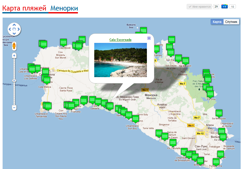Select the beach marker left of Torre Soly
The height and width of the screenshot is (169, 243).
(x=129, y=115)
